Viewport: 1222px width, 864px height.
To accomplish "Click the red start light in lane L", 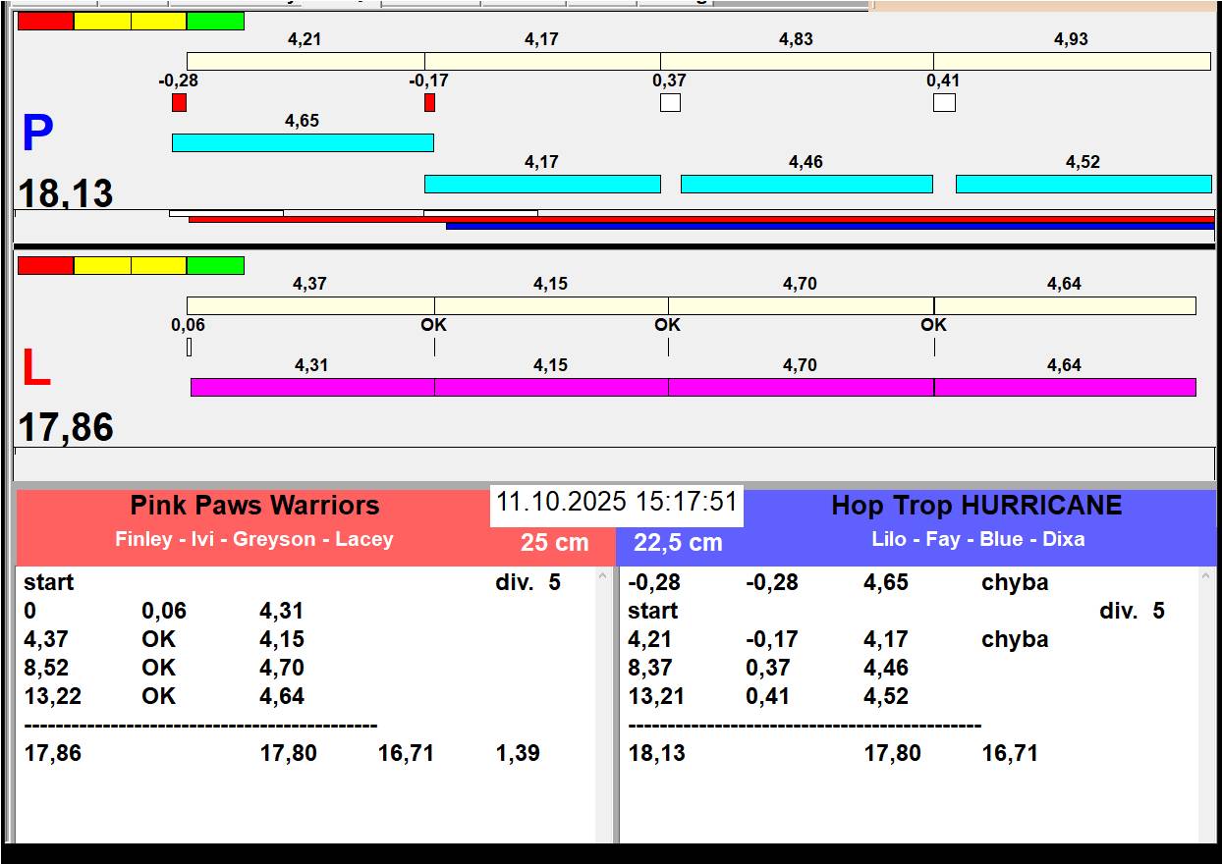I will (45, 265).
